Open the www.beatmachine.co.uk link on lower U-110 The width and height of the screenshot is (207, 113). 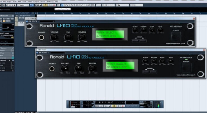(186, 75)
